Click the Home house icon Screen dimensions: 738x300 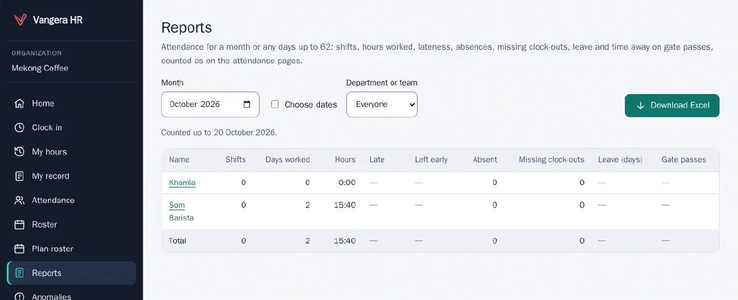coord(20,103)
